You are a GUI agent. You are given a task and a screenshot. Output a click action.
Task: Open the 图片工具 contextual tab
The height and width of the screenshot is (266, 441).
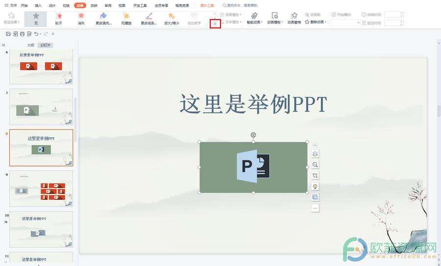click(x=207, y=5)
